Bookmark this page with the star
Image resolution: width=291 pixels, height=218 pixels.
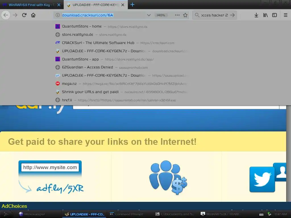(185, 15)
